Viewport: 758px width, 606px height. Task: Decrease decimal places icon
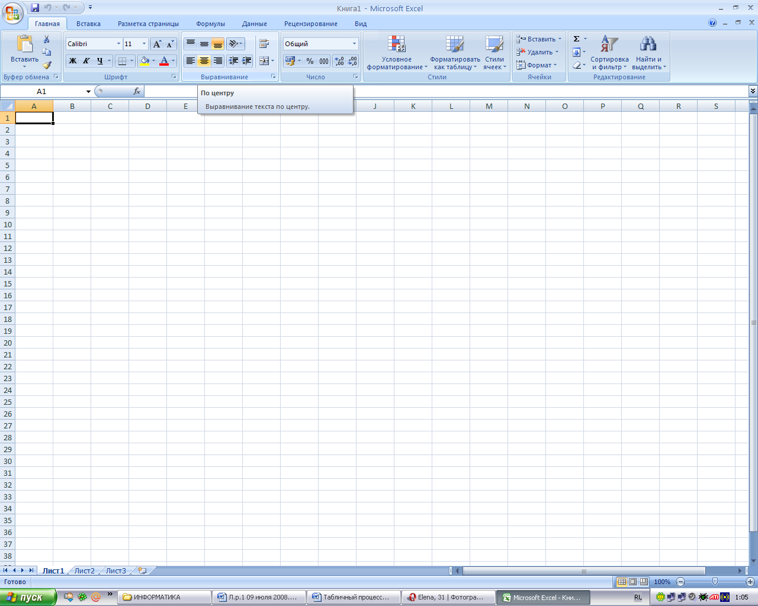[352, 61]
